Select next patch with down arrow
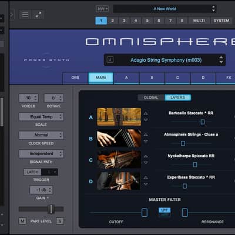Screen dimensions: 235x235 pyautogui.click(x=221, y=62)
